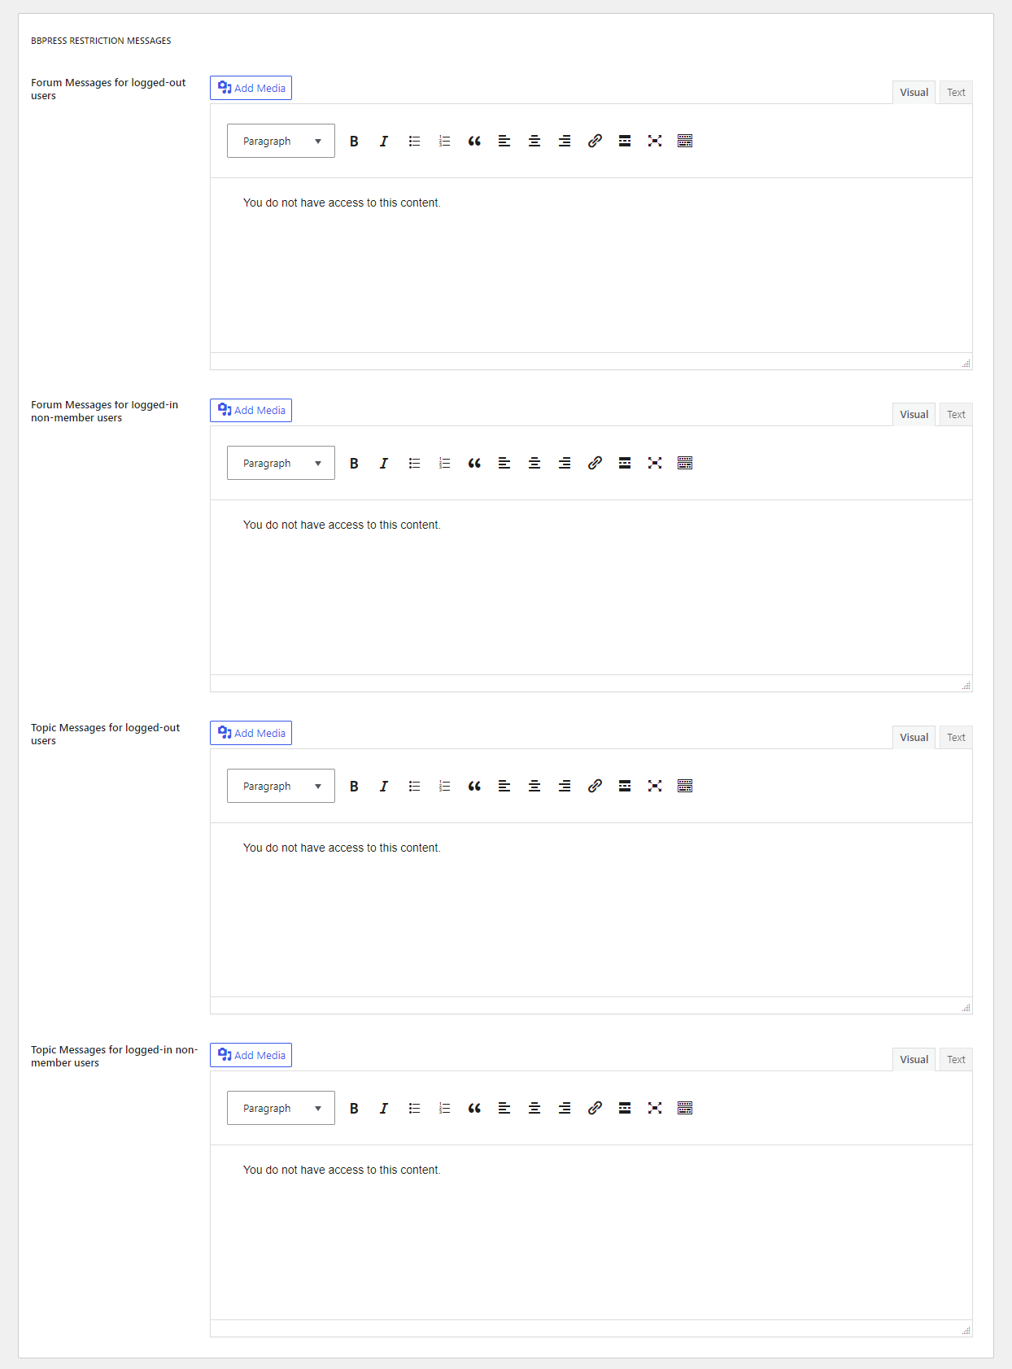1012x1369 pixels.
Task: Open fullscreen mode in Topic logged-out editor
Action: click(655, 786)
